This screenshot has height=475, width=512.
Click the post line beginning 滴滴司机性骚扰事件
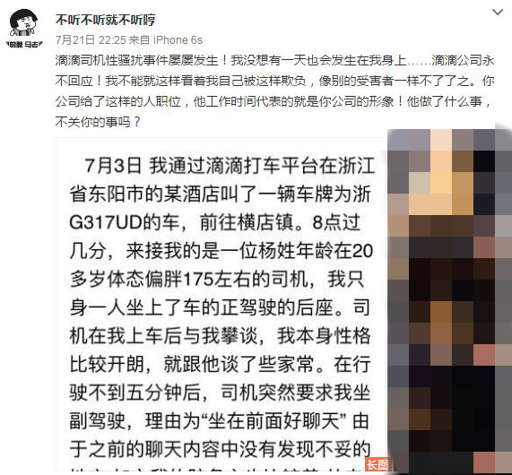point(274,60)
